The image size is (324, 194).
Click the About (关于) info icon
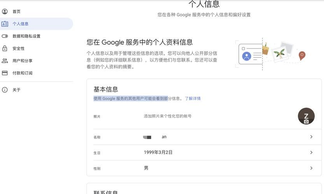tap(5, 90)
